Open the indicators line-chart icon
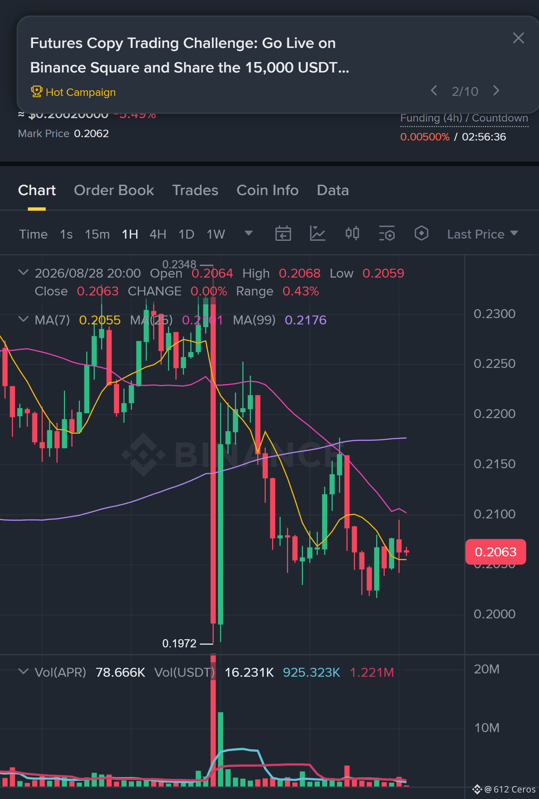 click(x=318, y=234)
